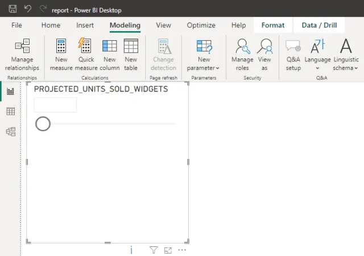Open the File menu
Screen dimensions: 364x256
[x=16, y=25]
